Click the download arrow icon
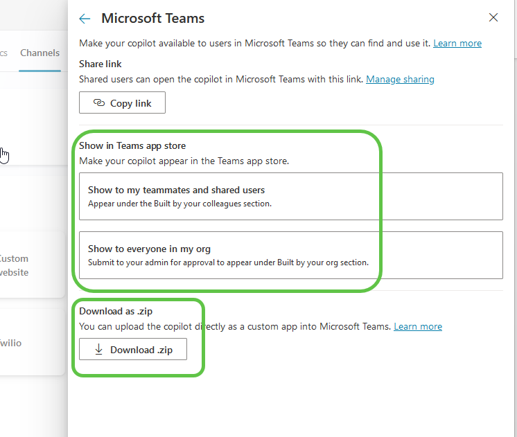This screenshot has height=437, width=517. (98, 350)
